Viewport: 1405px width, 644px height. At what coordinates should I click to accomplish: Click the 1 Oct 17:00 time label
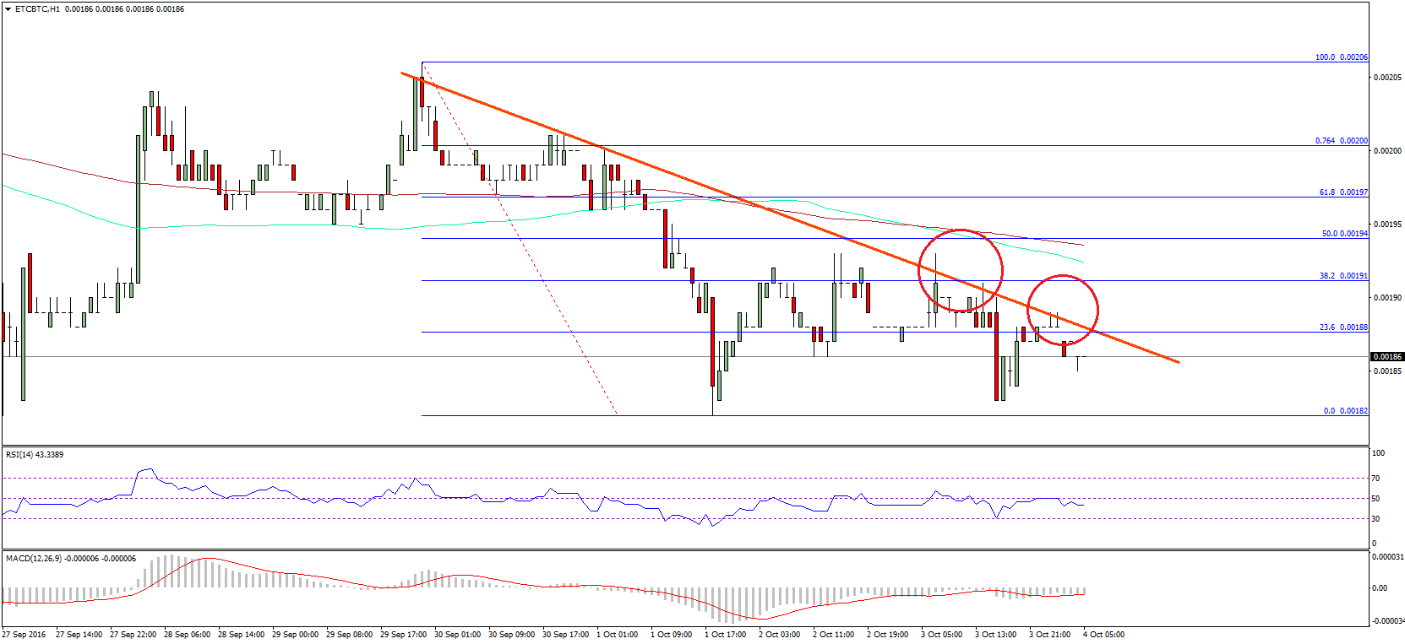click(x=726, y=635)
